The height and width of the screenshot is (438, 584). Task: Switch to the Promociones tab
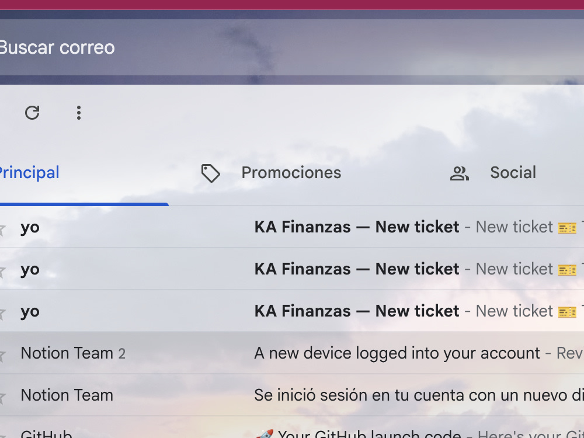tap(293, 173)
